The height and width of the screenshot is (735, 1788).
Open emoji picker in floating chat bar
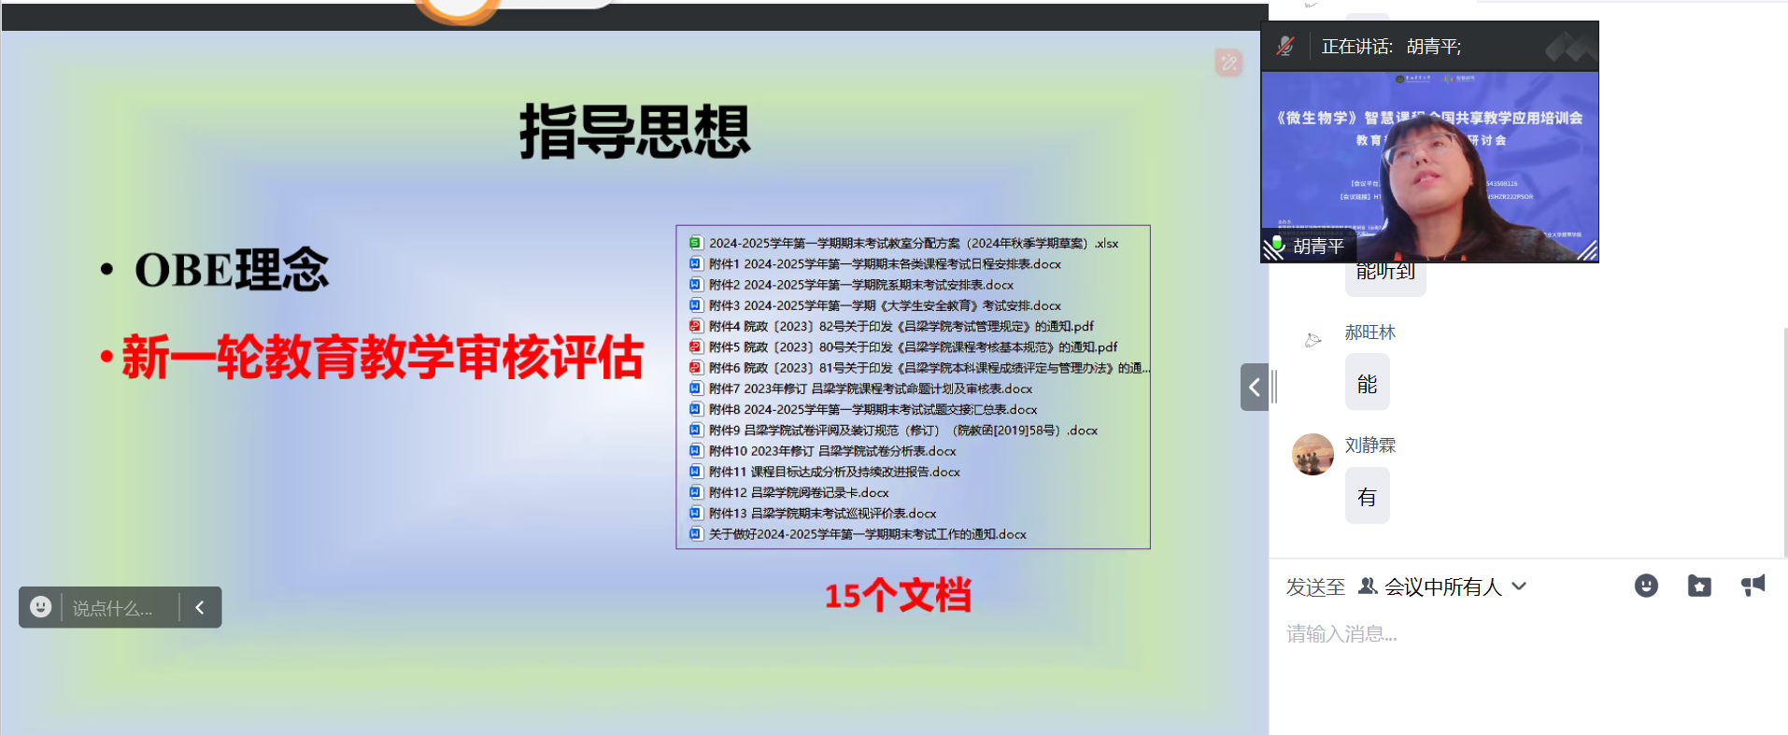coord(41,607)
